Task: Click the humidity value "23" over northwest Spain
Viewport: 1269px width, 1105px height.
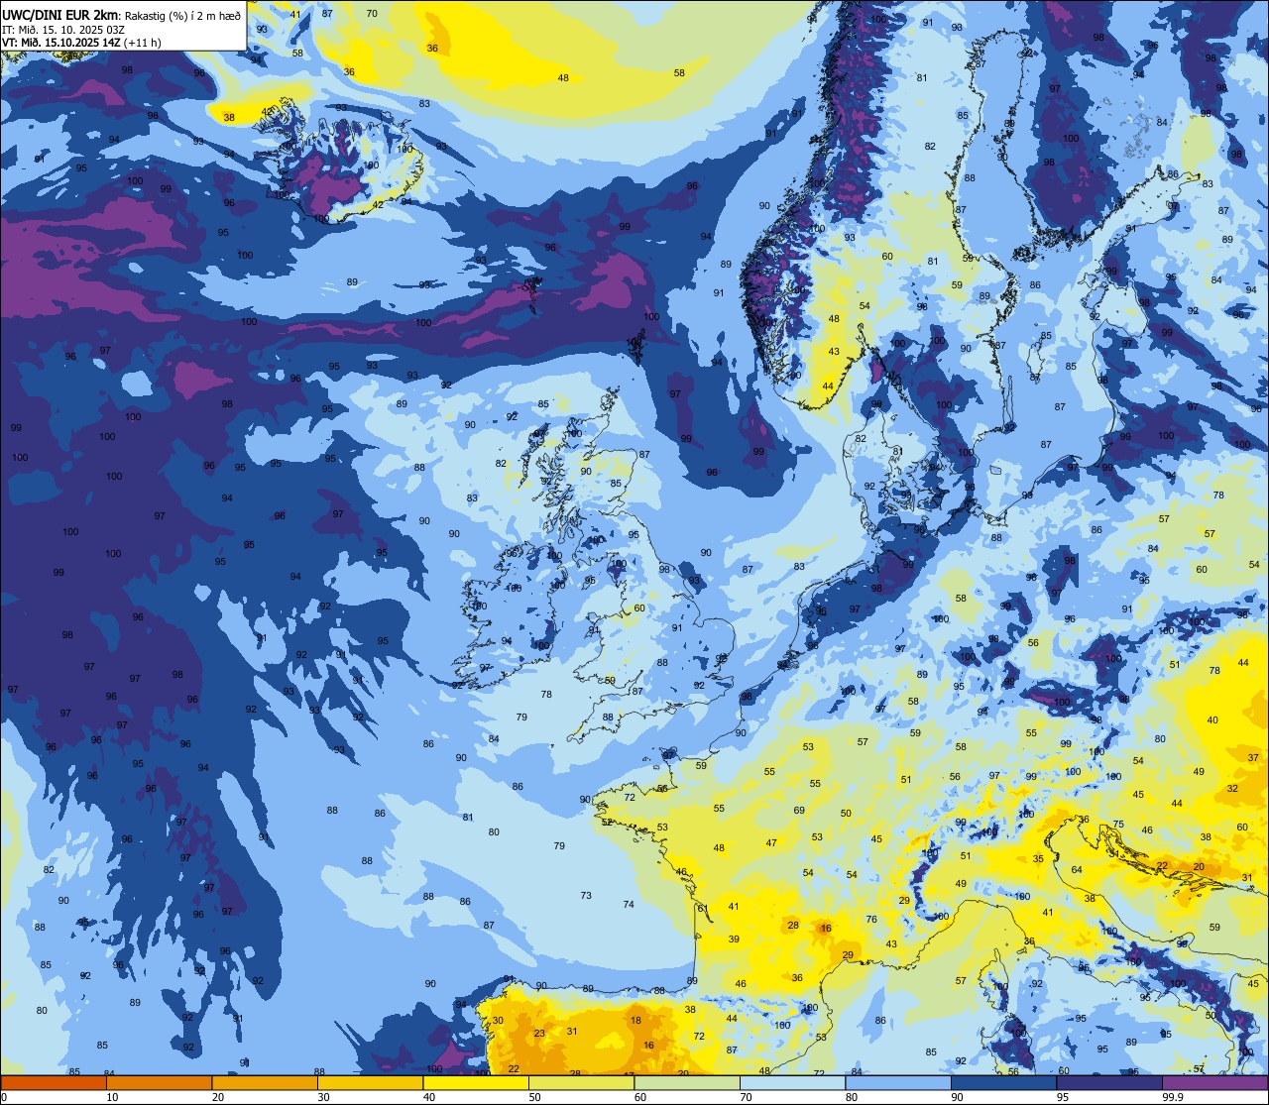Action: pos(539,1034)
